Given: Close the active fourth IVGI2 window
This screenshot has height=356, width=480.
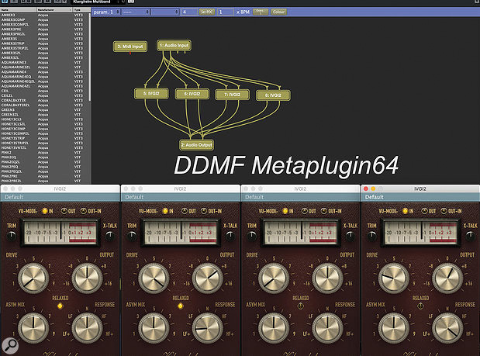Looking at the screenshot, I should click(x=366, y=189).
